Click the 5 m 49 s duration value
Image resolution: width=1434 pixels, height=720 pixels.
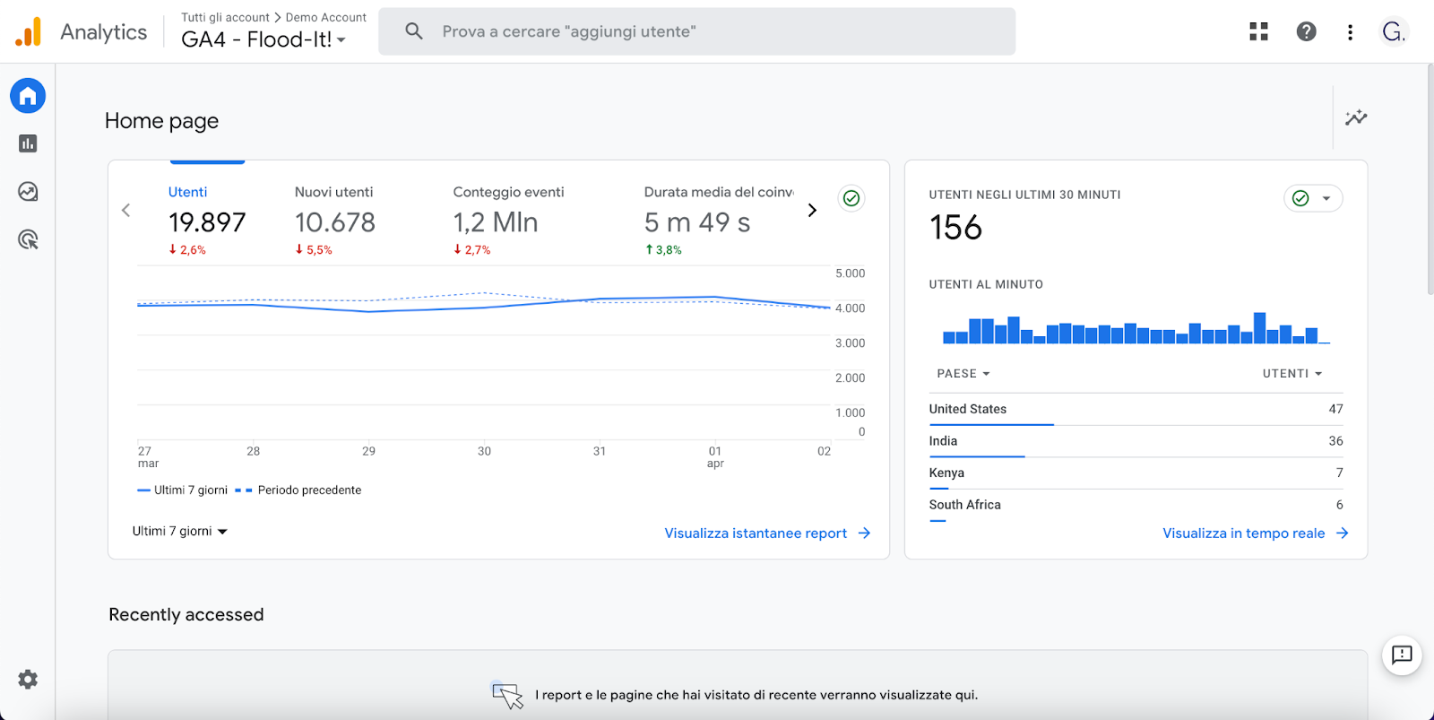[697, 222]
